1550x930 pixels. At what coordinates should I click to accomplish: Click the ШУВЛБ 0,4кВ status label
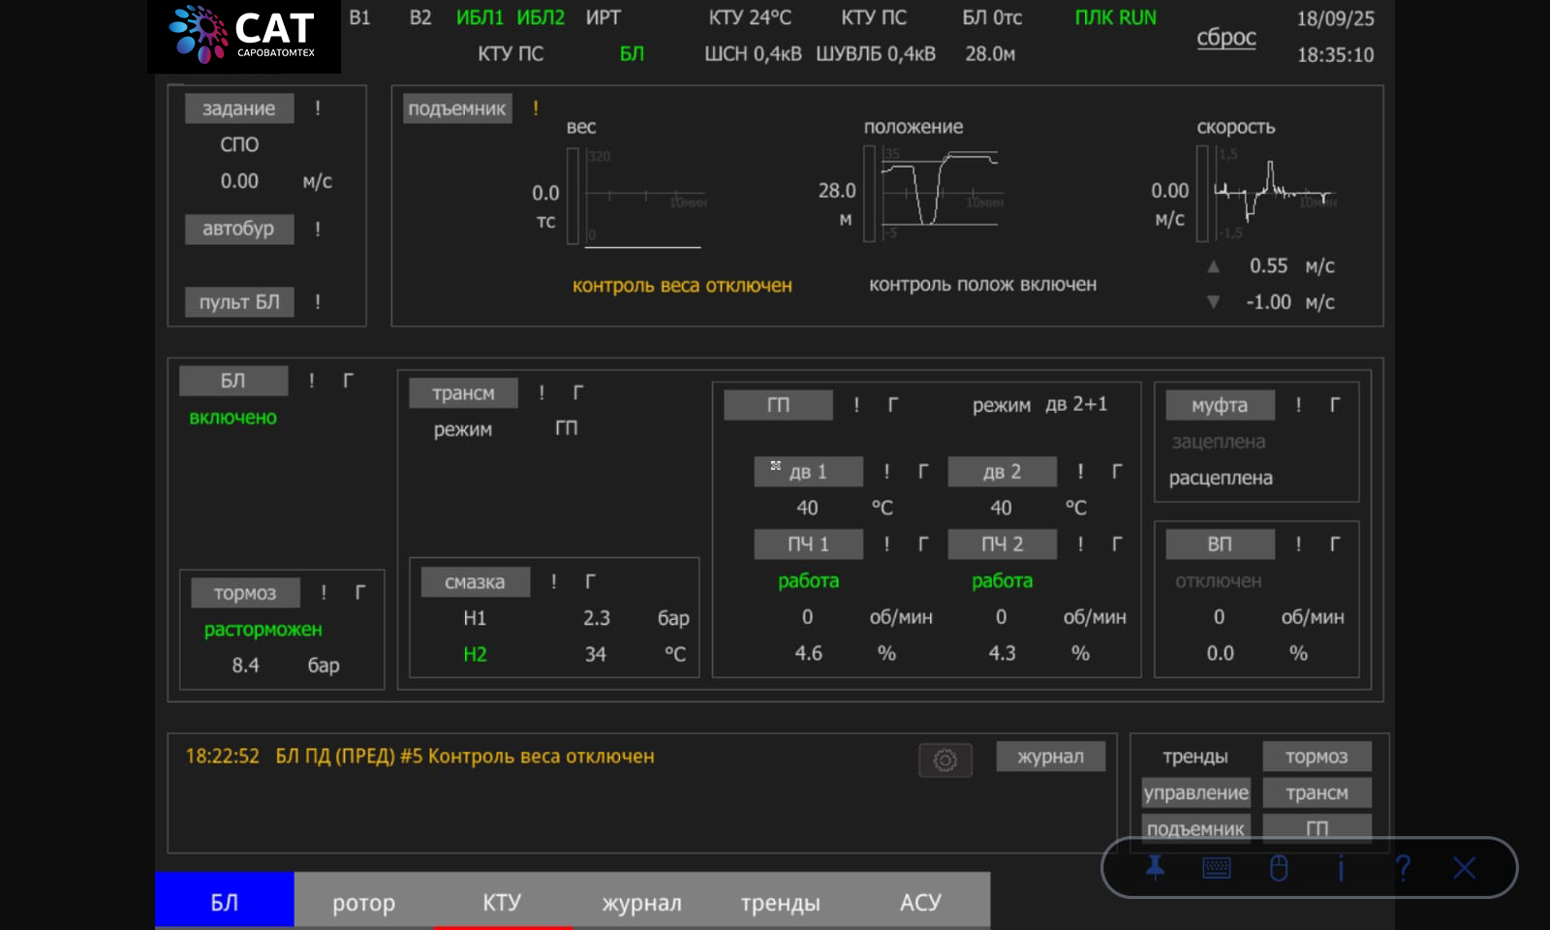876,54
